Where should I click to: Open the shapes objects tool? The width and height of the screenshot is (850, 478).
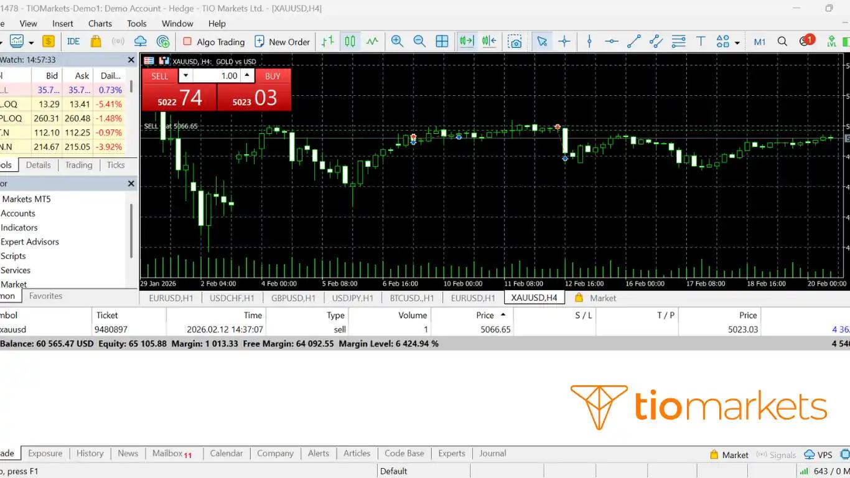pyautogui.click(x=722, y=42)
